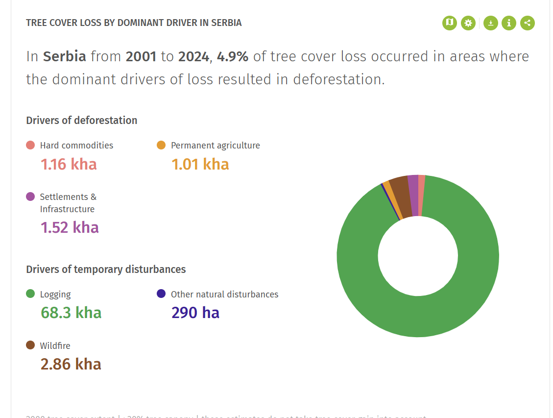Click the brown Wildfire legend dot
Screen dimensions: 553x418
(30, 345)
